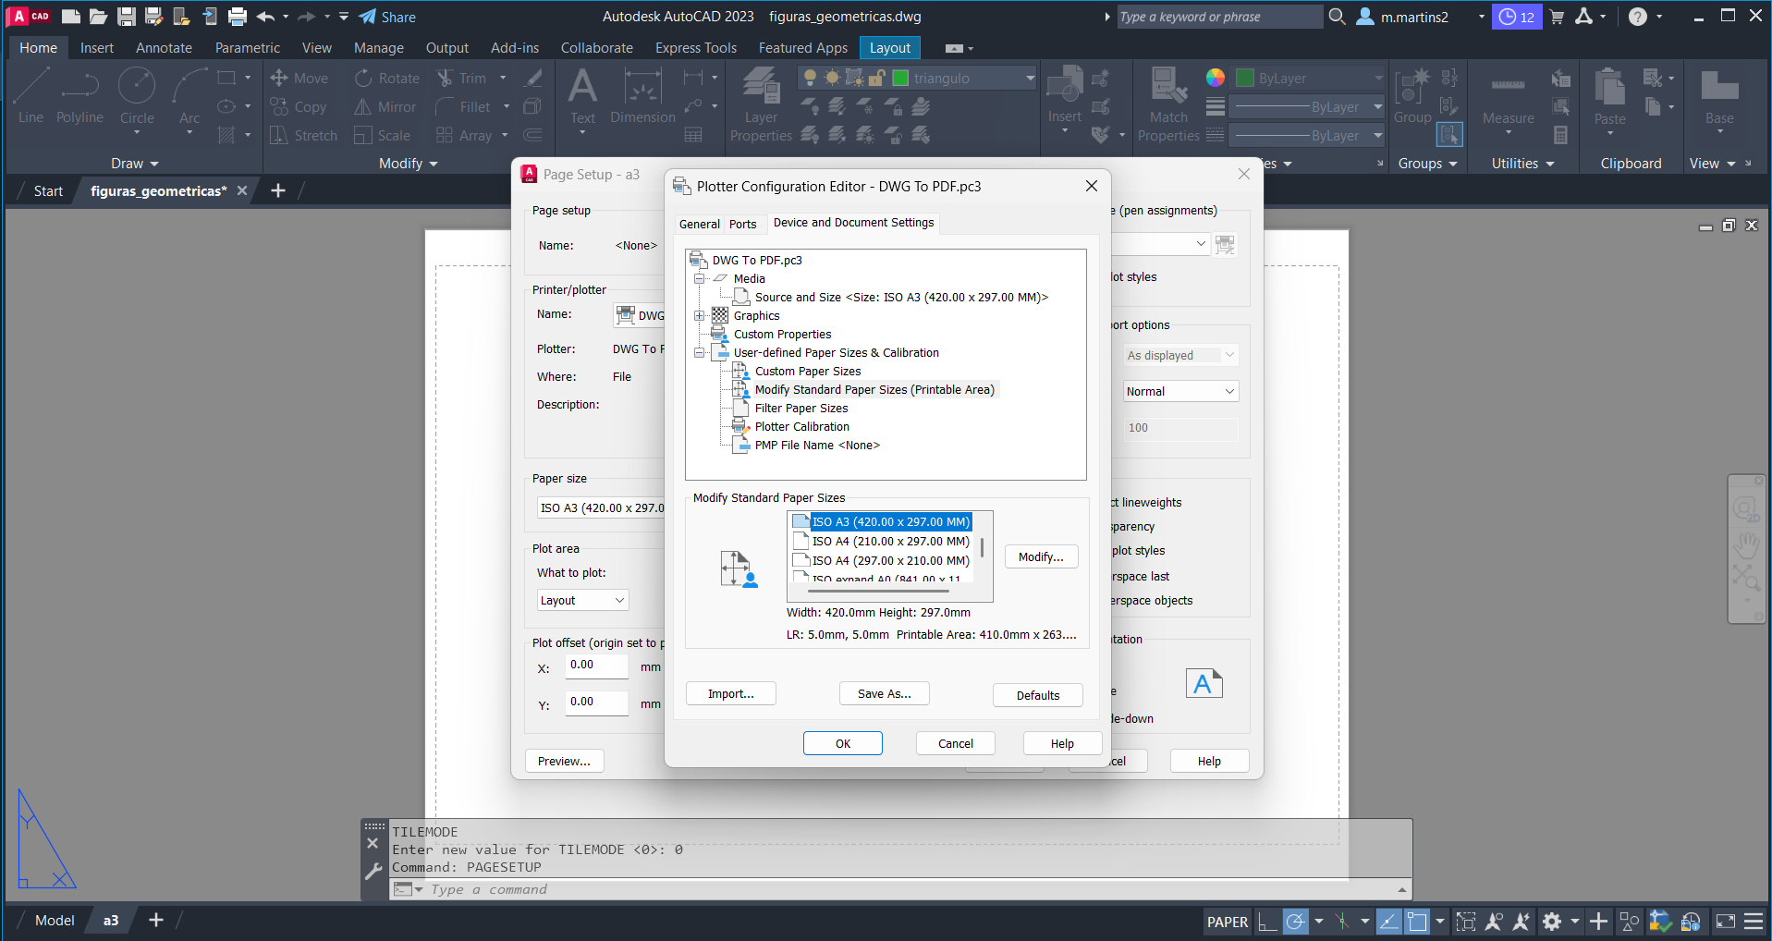Click the Share paper plane button
The image size is (1772, 941).
coord(387,17)
